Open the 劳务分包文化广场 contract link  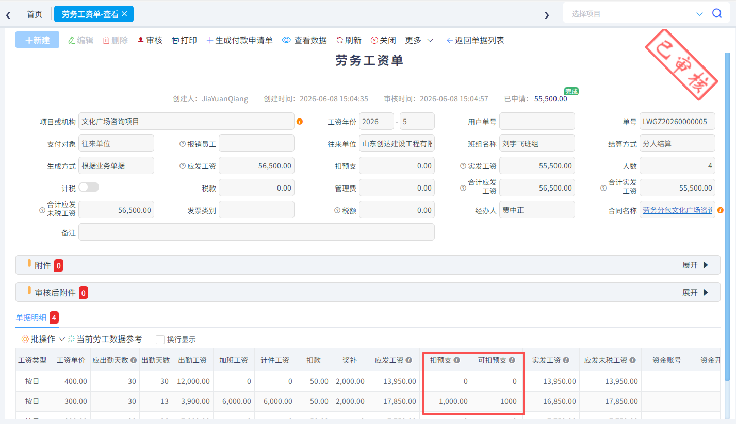click(x=677, y=210)
